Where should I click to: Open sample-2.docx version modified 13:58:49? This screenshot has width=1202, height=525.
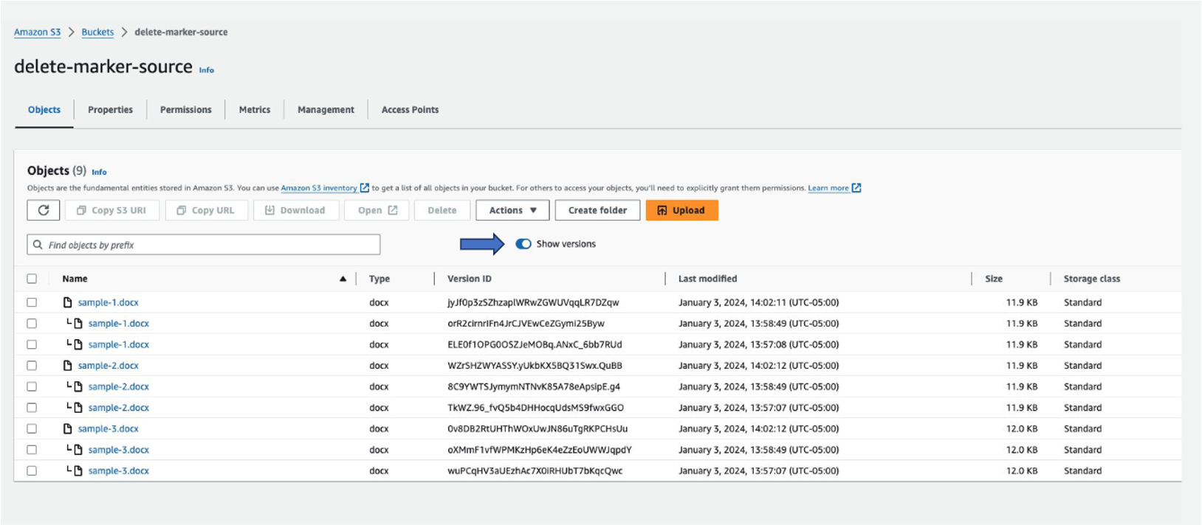pyautogui.click(x=118, y=386)
